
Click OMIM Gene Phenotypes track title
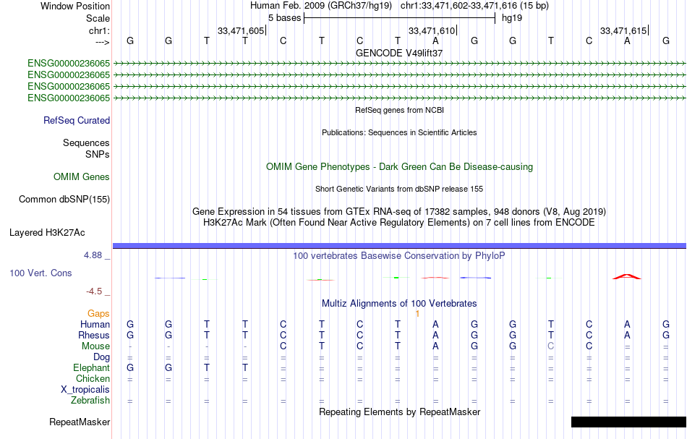(x=399, y=166)
